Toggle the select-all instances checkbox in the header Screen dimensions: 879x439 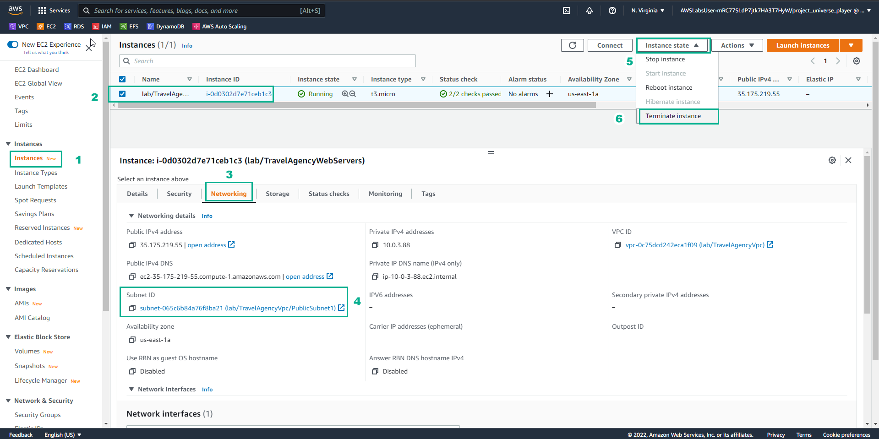point(122,79)
